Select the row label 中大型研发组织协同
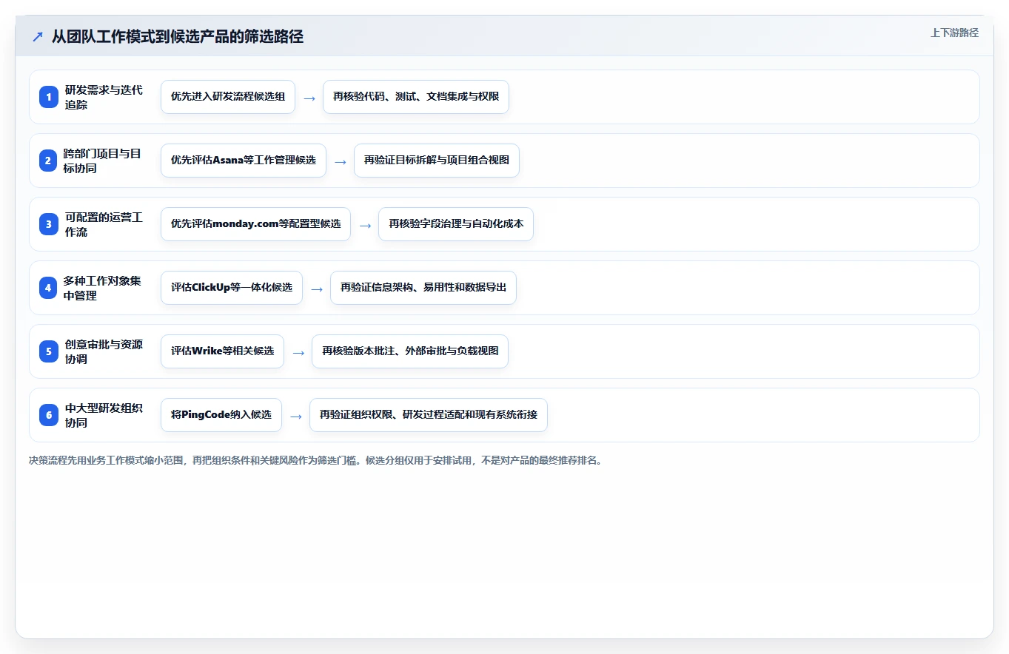Image resolution: width=1009 pixels, height=654 pixels. pyautogui.click(x=104, y=415)
